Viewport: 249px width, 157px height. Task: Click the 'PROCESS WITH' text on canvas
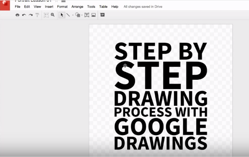pos(161,112)
